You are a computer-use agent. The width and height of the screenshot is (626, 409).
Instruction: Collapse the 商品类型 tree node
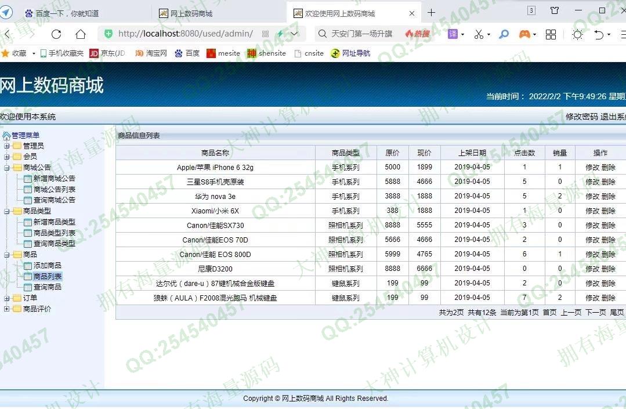point(6,211)
